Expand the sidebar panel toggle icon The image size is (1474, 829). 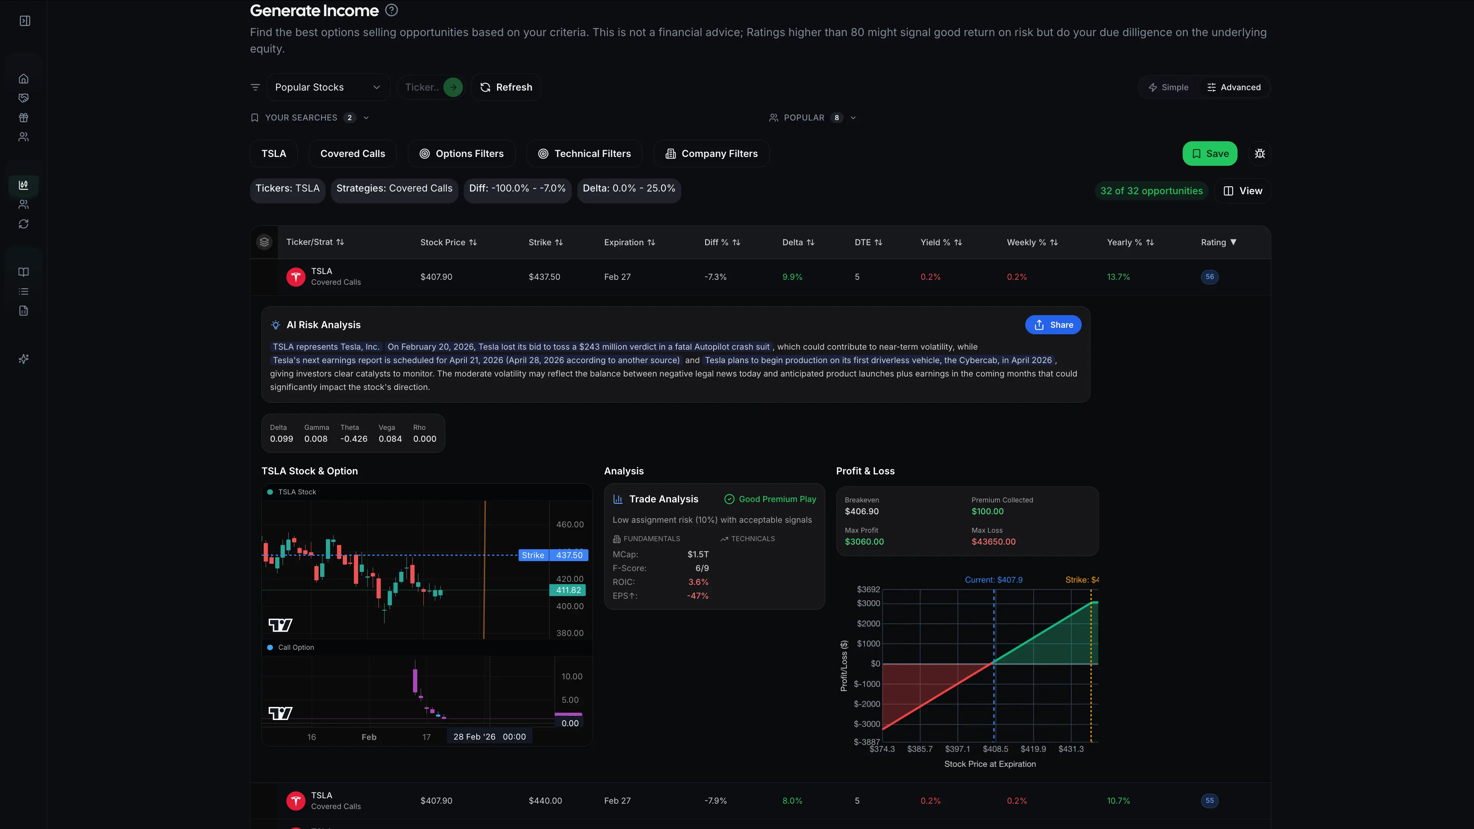(x=25, y=21)
